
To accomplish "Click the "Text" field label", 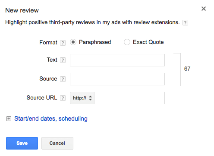I will pyautogui.click(x=52, y=60).
